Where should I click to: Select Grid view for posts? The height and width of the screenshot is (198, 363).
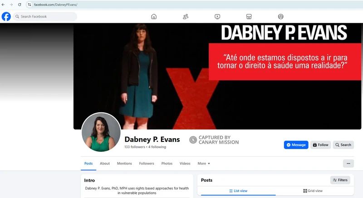tap(313, 191)
